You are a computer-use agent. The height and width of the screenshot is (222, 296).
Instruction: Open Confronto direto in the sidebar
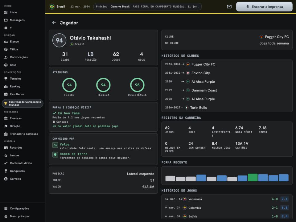(x=23, y=163)
